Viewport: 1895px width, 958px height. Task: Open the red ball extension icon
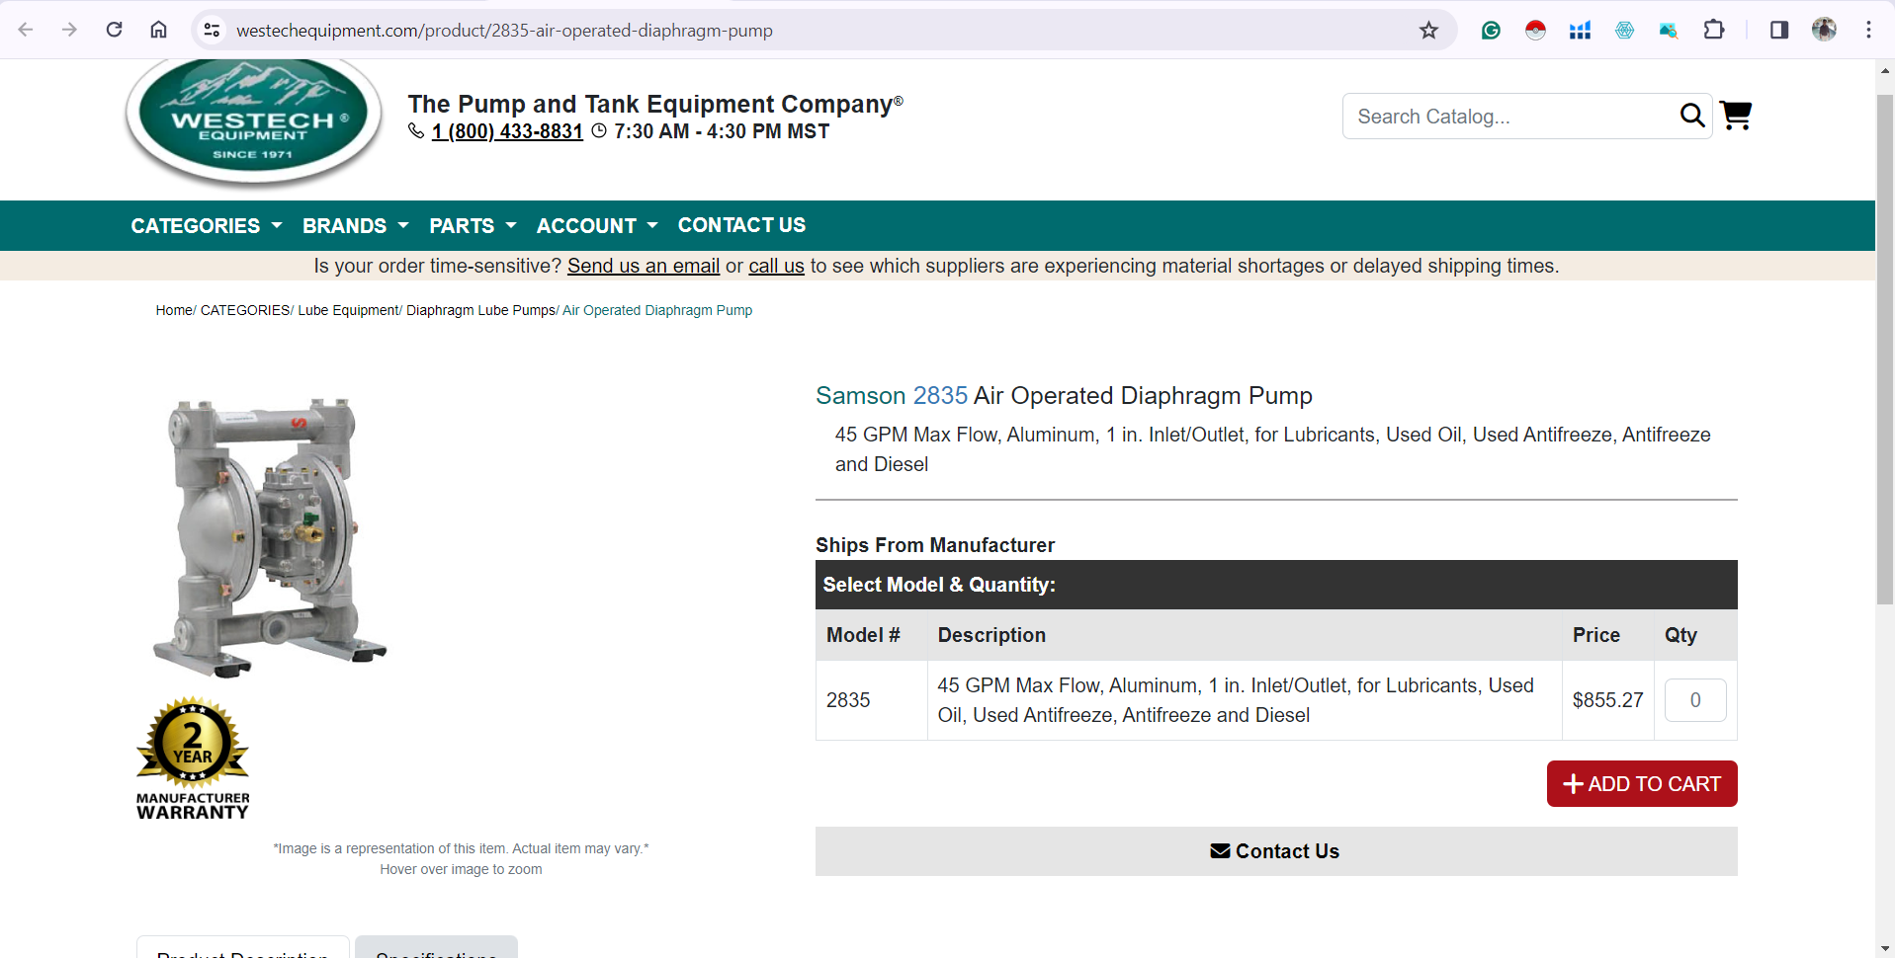click(x=1535, y=31)
